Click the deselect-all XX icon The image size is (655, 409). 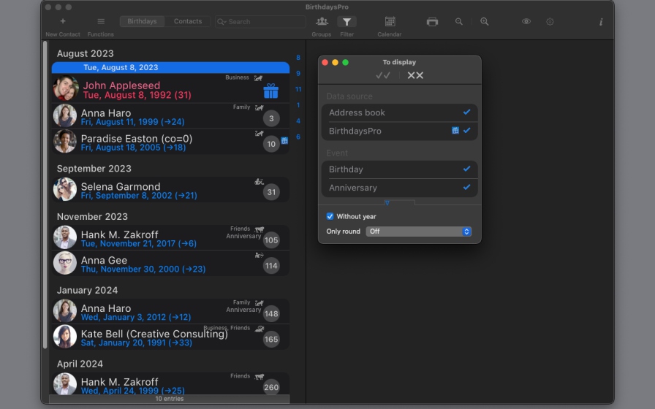coord(415,75)
